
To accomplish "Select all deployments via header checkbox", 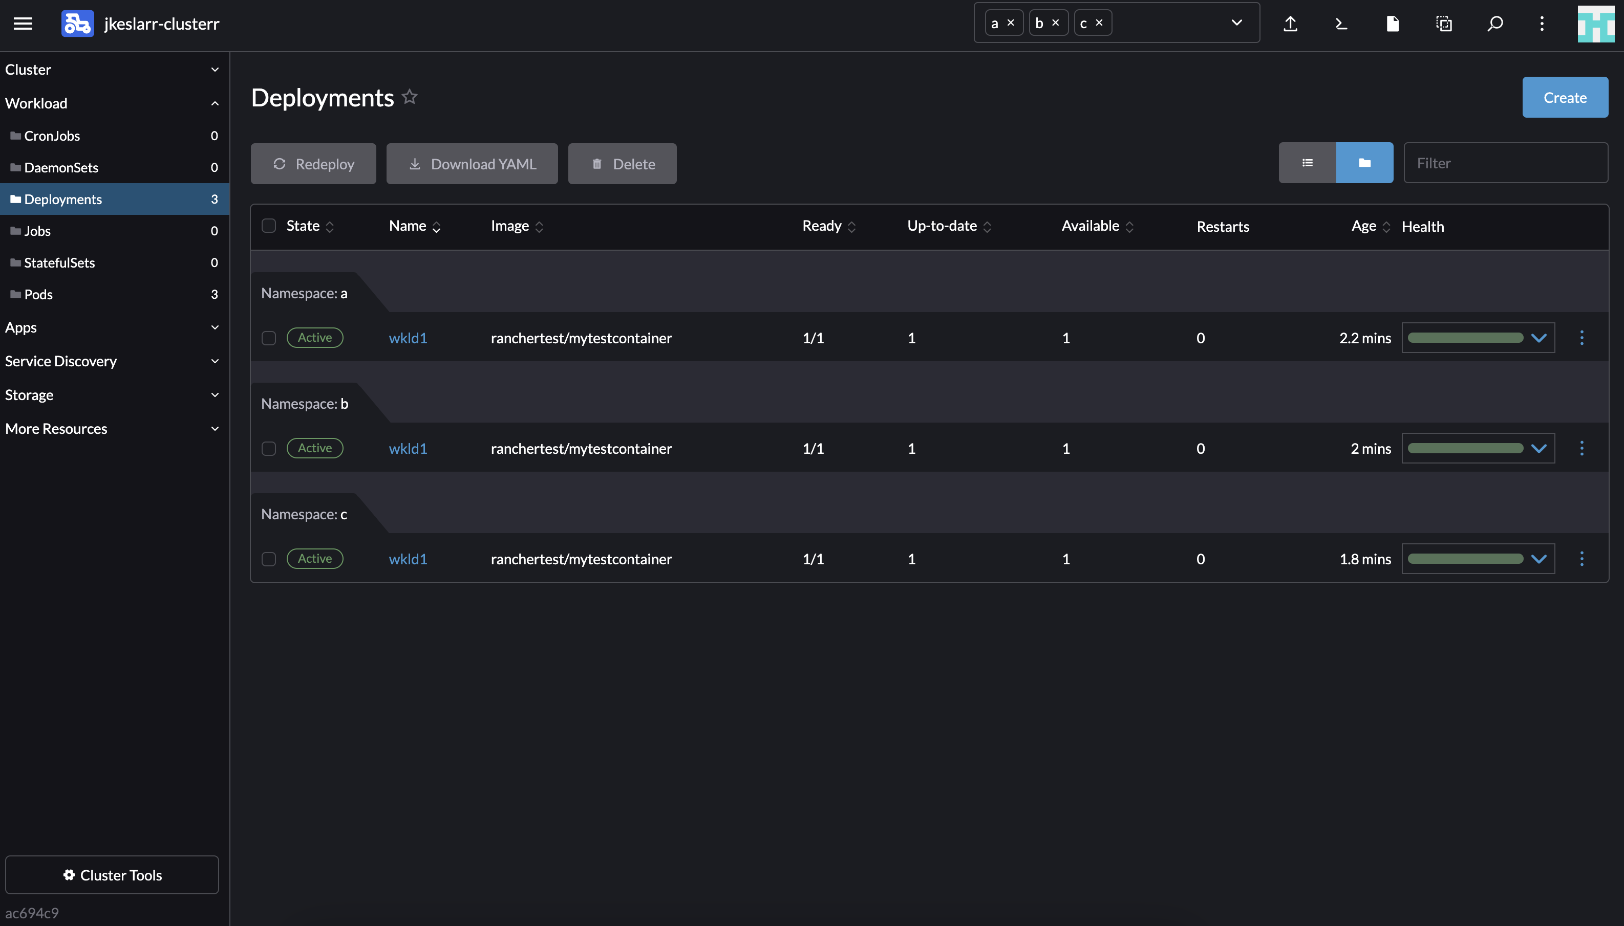I will 269,226.
